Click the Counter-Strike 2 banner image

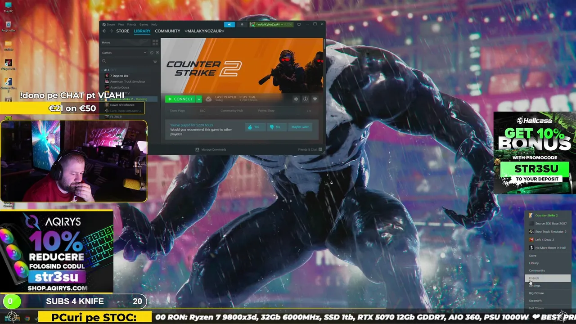click(x=242, y=66)
